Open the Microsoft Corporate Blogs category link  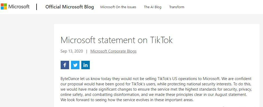tap(113, 51)
